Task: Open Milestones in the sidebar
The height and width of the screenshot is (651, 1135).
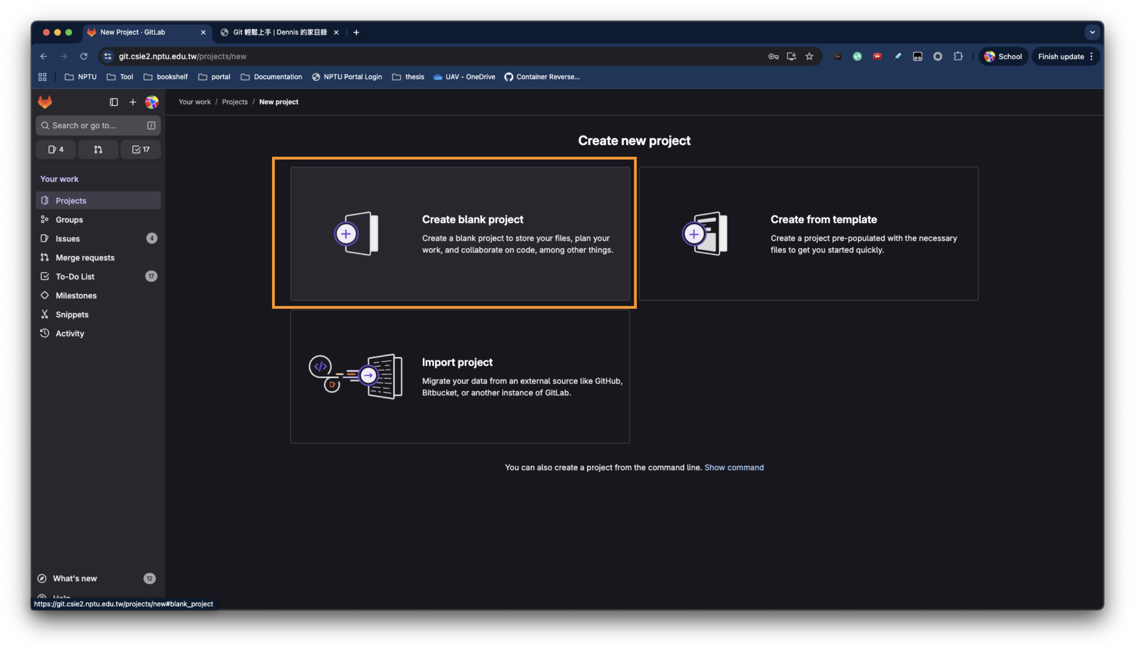Action: click(76, 296)
